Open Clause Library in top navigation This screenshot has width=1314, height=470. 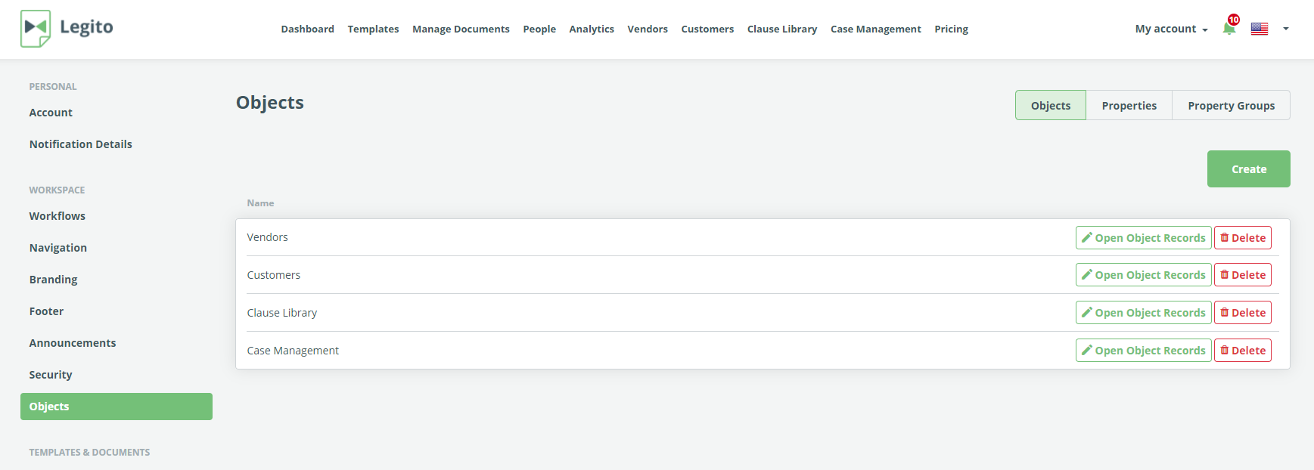click(781, 29)
